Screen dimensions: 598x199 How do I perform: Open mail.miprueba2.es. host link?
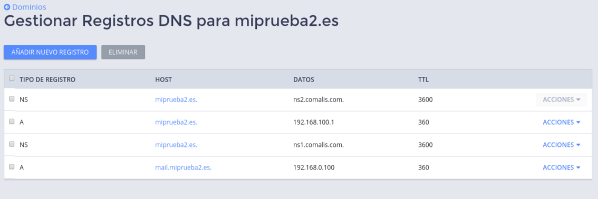point(184,167)
